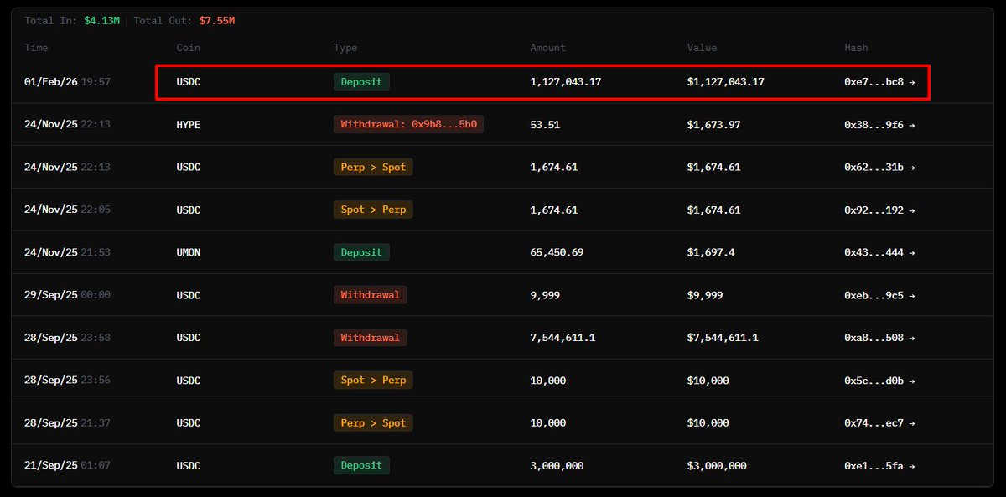1006x497 pixels.
Task: Click the 0x74...ec7 hash link
Action: 879,423
